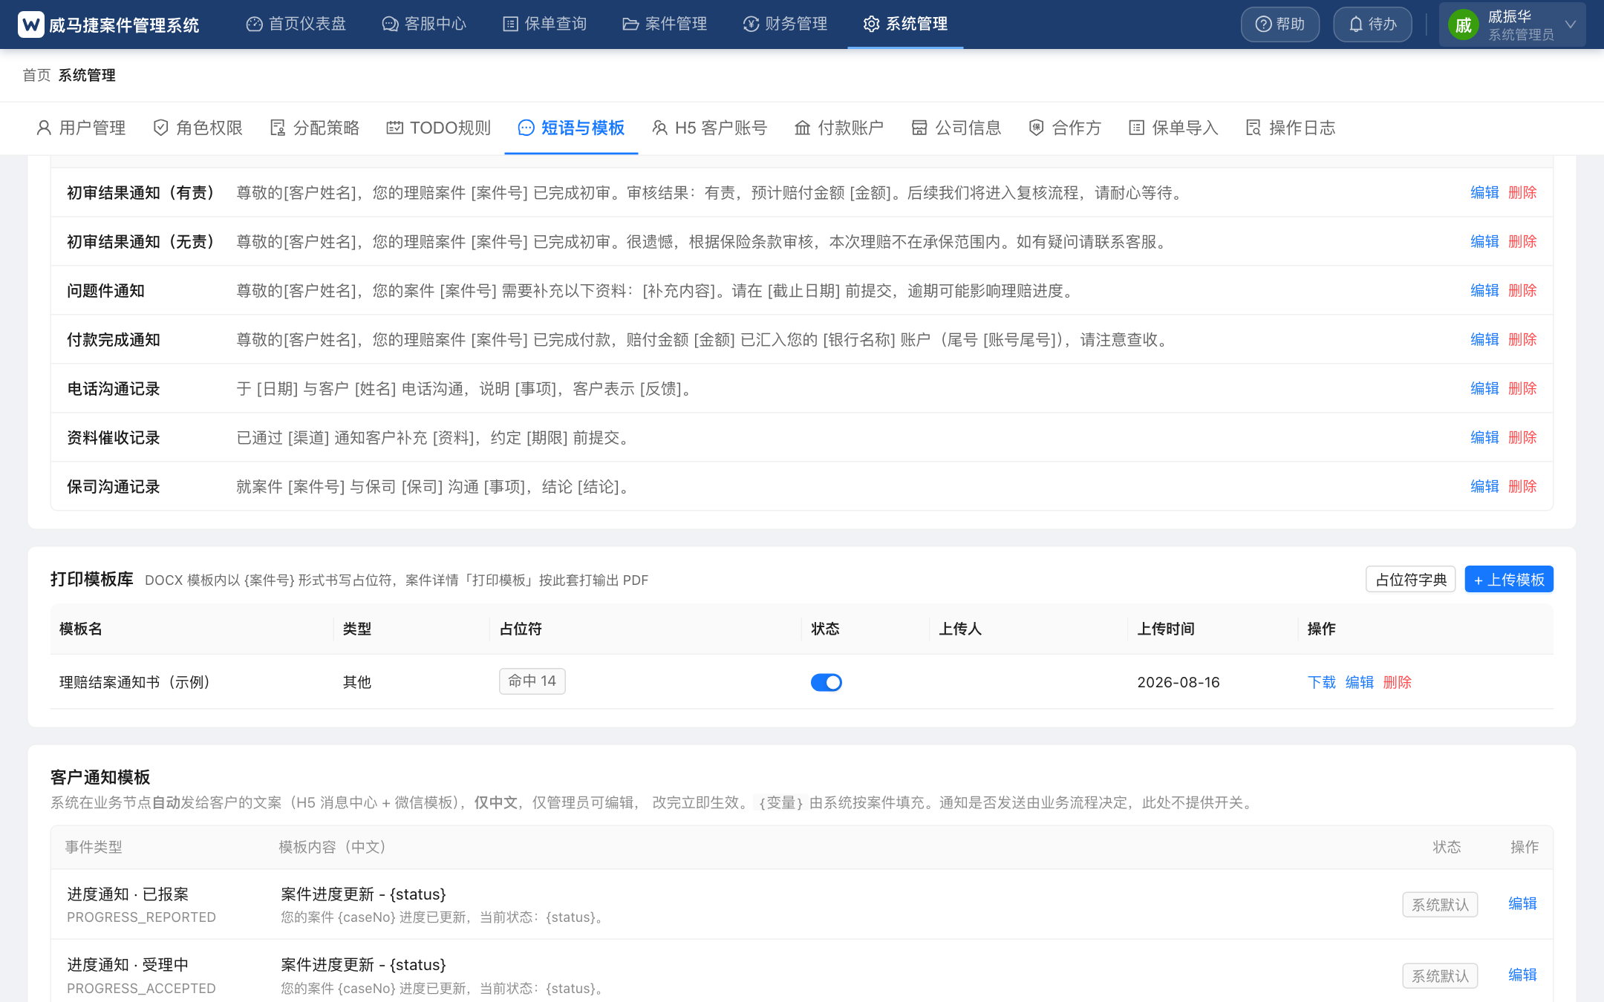Switch to the 操作日志 tab
This screenshot has height=1002, width=1604.
pyautogui.click(x=1291, y=128)
